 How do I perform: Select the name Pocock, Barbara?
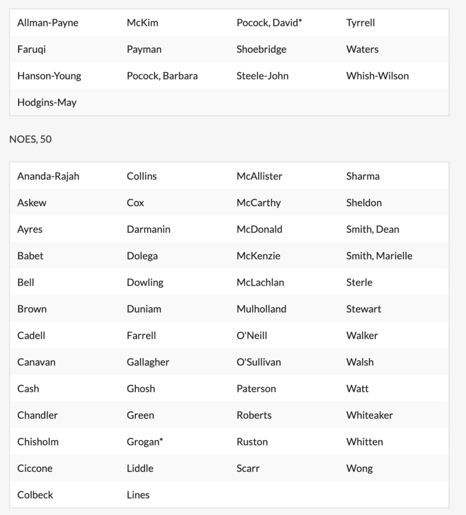[162, 76]
